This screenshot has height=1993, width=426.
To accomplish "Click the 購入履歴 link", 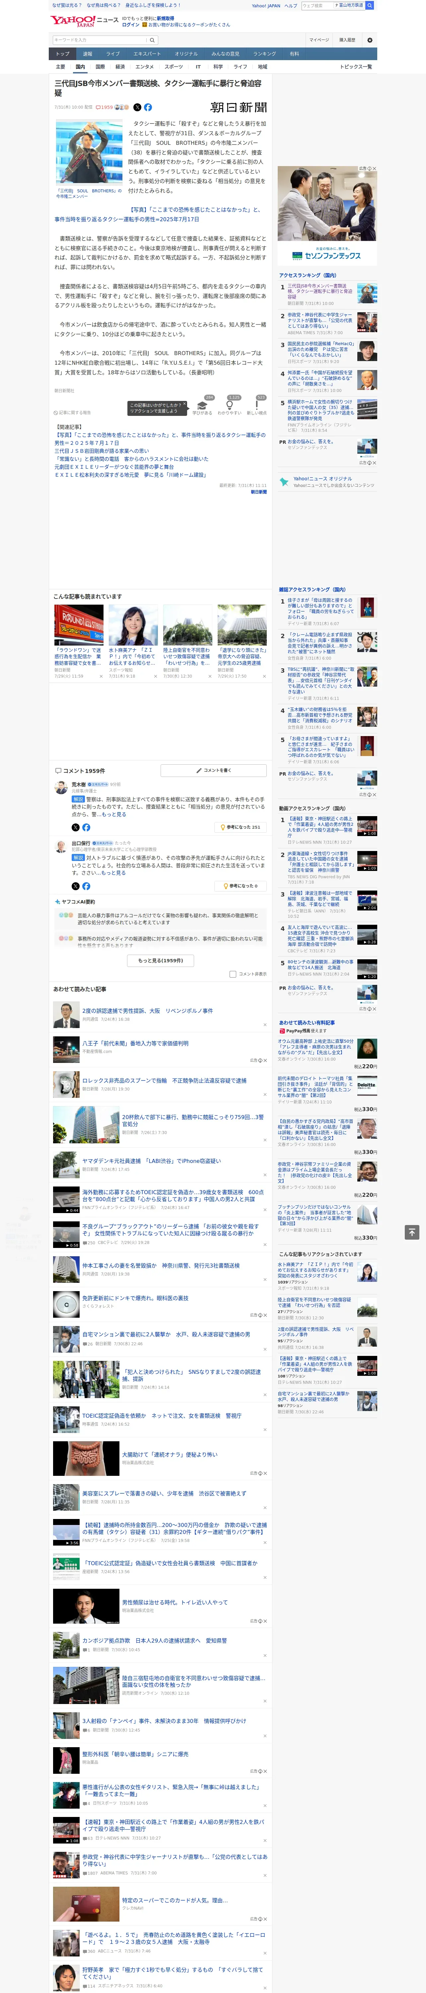I will click(x=347, y=40).
